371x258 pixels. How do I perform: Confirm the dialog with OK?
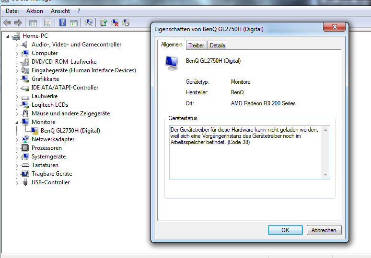(x=285, y=230)
